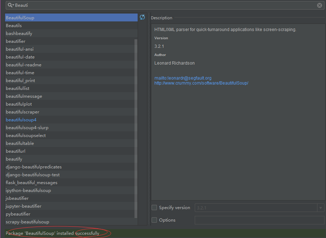326x238 pixels.
Task: Click the HTML/XML parser description text
Action: [x=225, y=30]
